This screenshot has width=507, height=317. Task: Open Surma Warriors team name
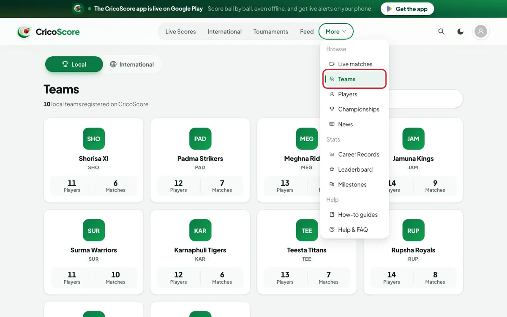coord(94,250)
